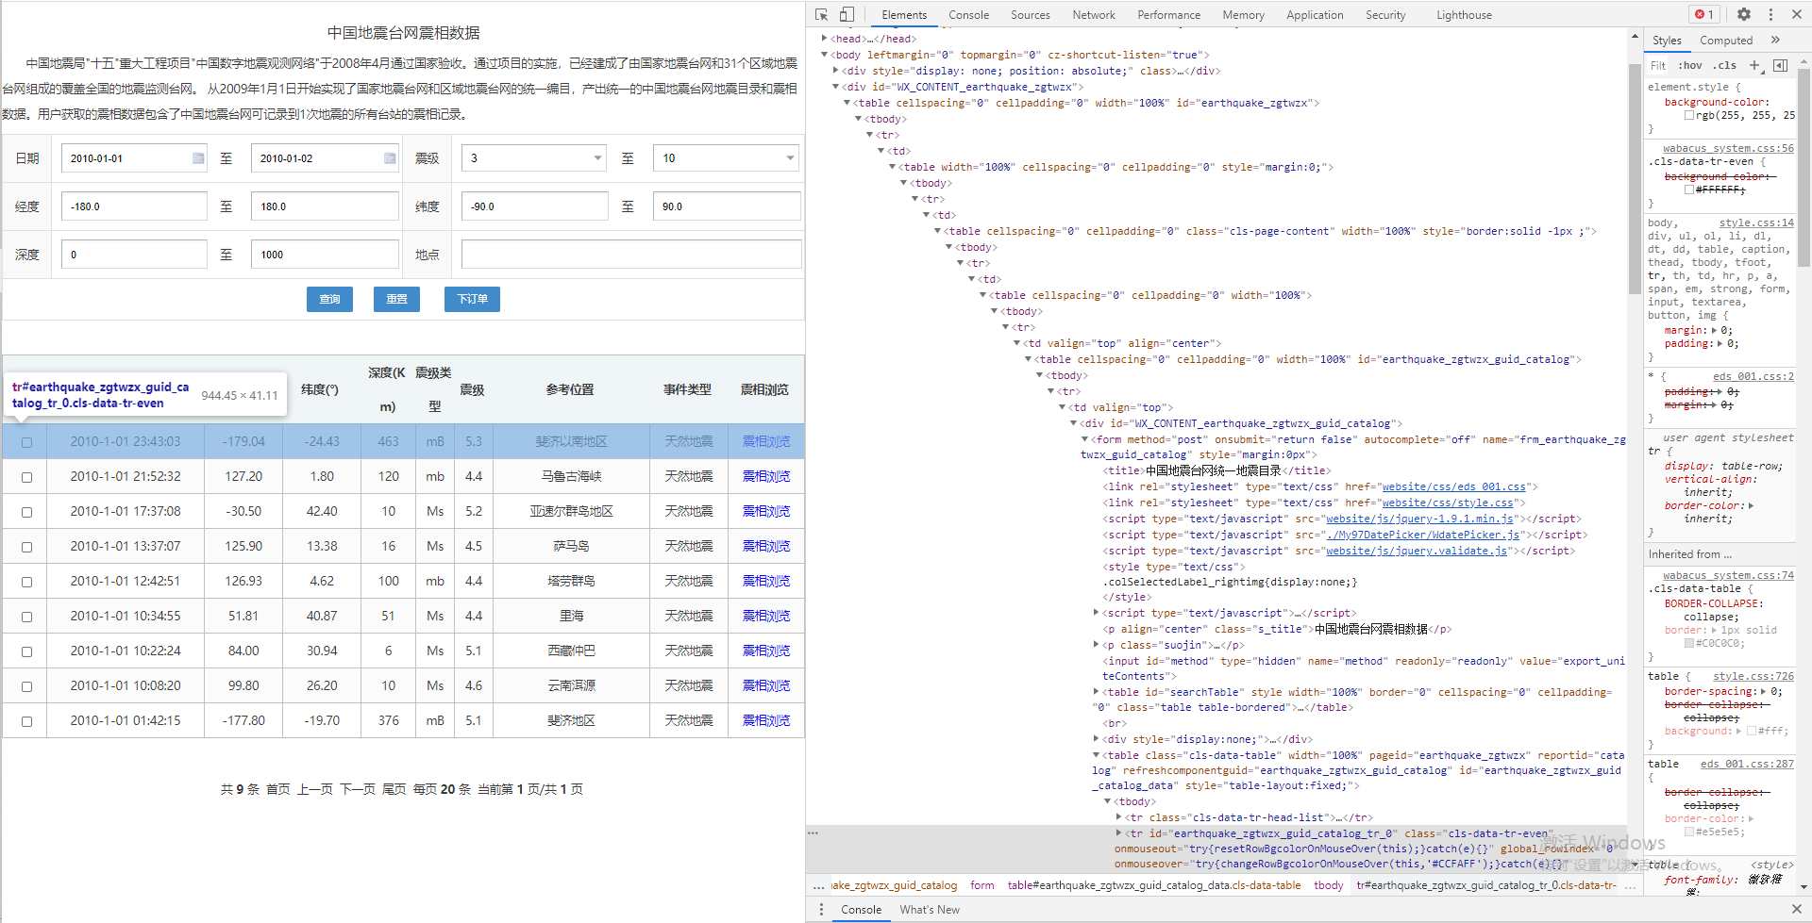Open the console drawer three-dot menu
The image size is (1812, 923).
click(x=821, y=909)
